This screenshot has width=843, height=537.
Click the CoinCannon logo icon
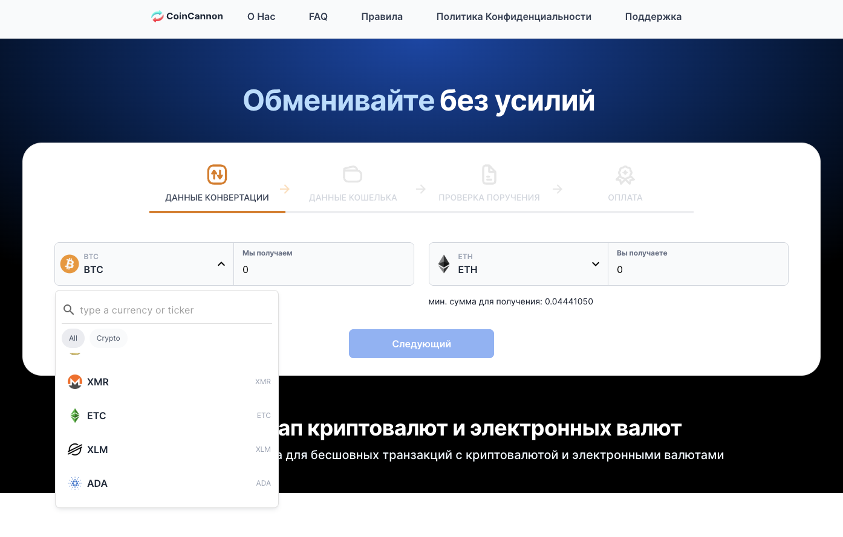coord(157,17)
